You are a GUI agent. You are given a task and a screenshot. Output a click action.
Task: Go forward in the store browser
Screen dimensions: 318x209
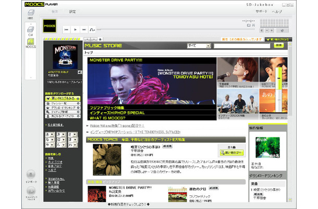point(94,39)
